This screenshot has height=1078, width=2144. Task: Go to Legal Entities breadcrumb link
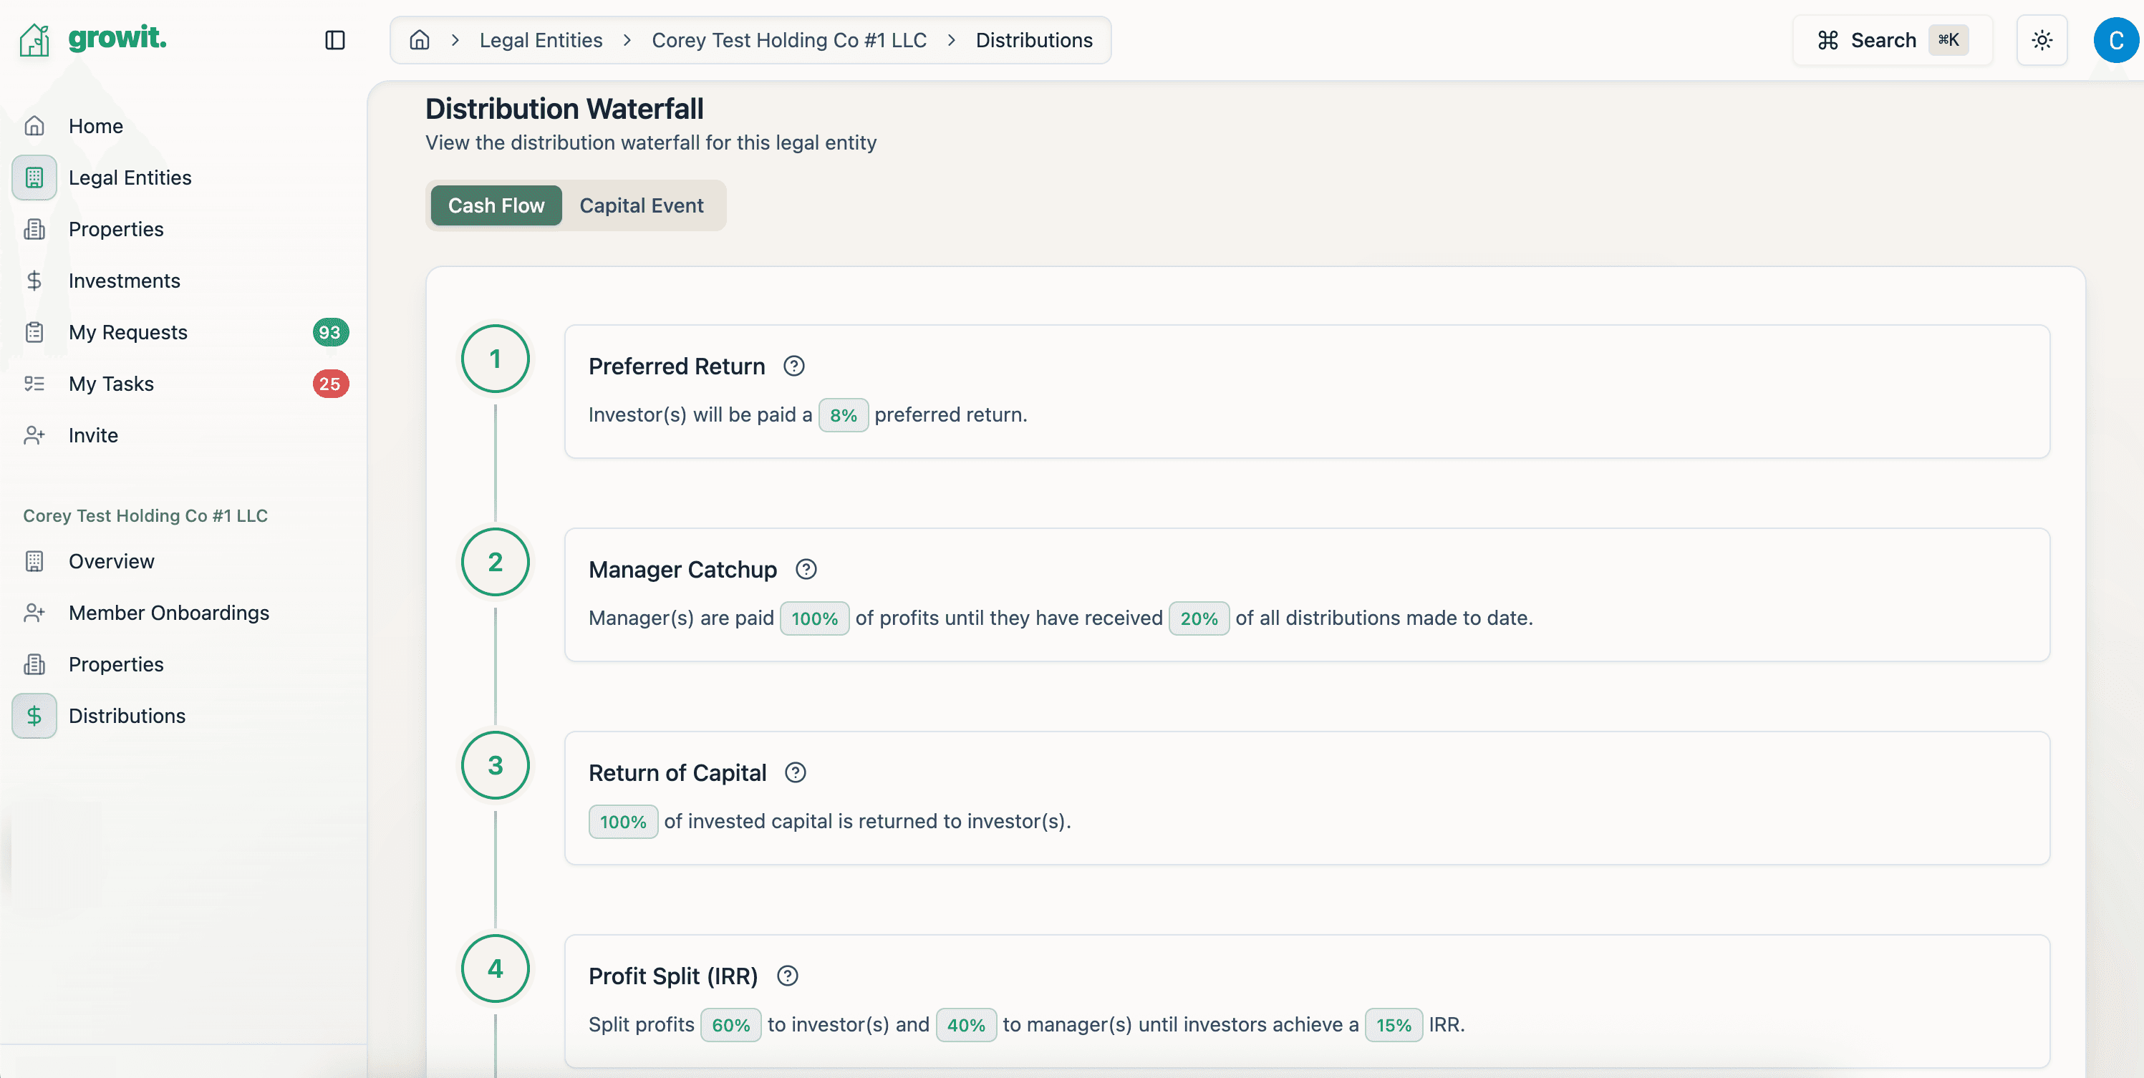[x=541, y=40]
